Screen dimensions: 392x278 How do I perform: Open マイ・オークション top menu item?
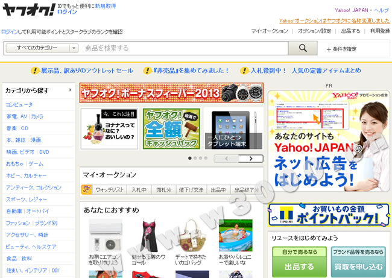coord(270,31)
